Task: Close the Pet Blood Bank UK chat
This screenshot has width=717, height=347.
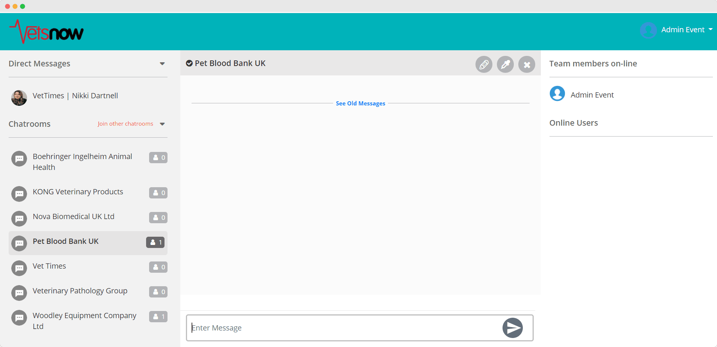Action: pyautogui.click(x=527, y=65)
